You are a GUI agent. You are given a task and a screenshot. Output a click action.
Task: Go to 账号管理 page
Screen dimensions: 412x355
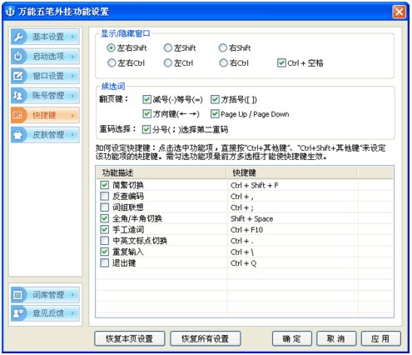[x=45, y=96]
